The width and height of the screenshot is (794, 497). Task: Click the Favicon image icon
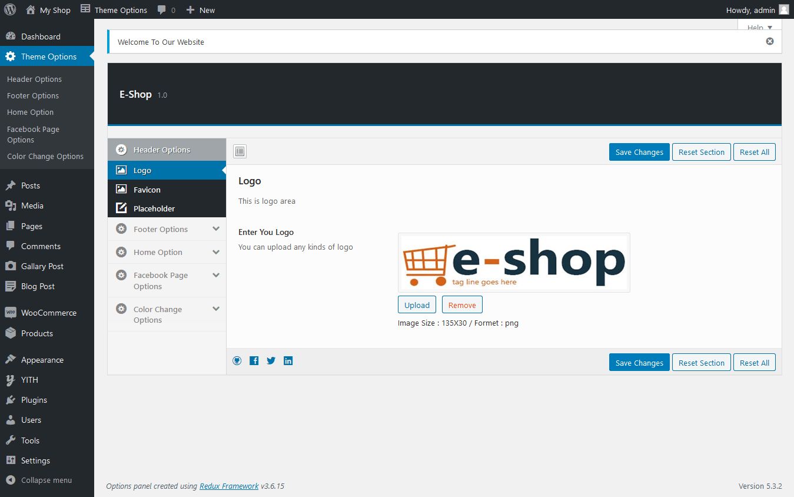coord(121,189)
